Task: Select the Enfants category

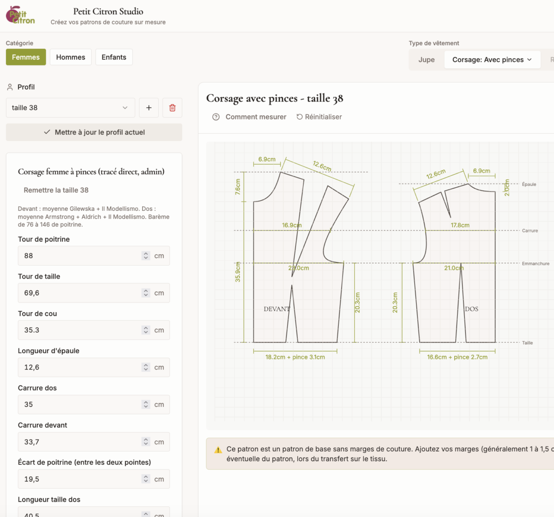Action: [114, 57]
